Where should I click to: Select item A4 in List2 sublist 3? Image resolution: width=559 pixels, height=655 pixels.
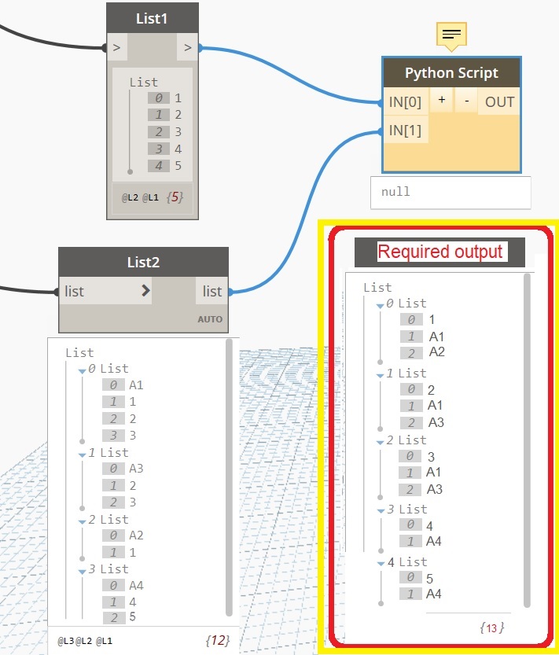point(136,585)
